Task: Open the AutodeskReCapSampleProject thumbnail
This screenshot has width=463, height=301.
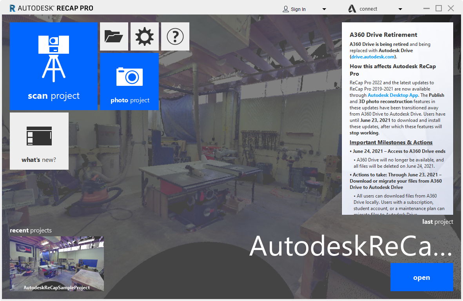Action: click(x=57, y=263)
